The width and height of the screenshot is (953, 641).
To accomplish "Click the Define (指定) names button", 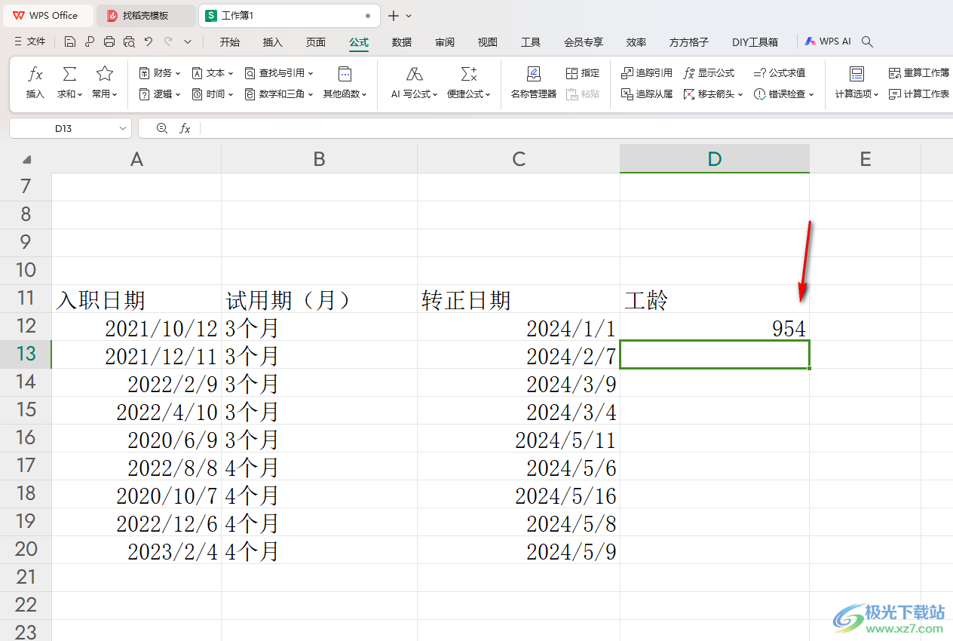I will coord(583,73).
